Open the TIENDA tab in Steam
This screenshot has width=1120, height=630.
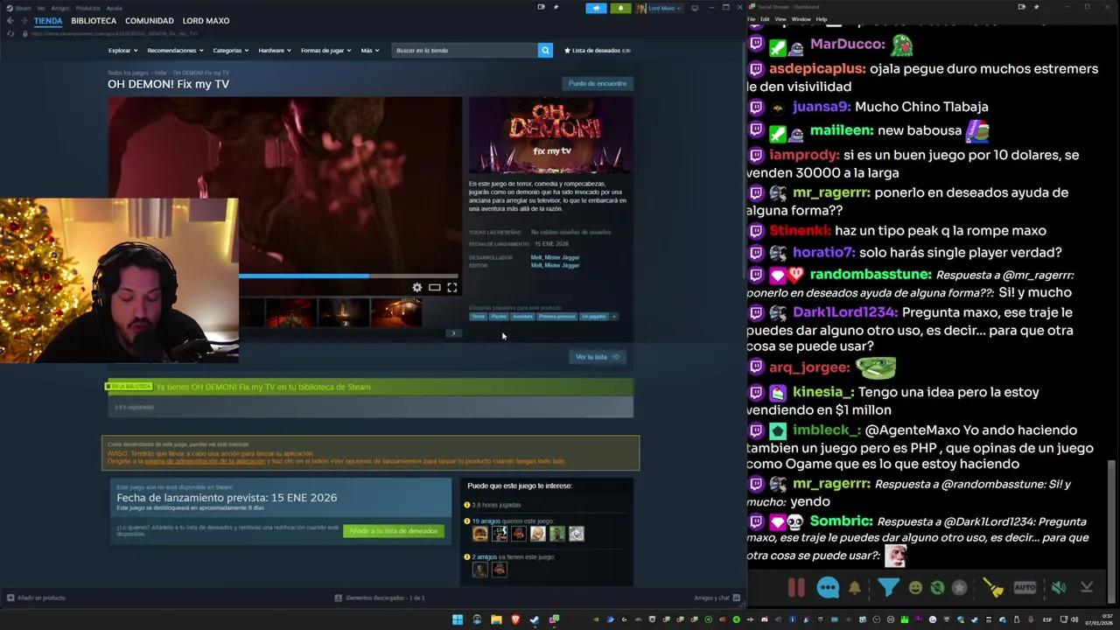48,20
